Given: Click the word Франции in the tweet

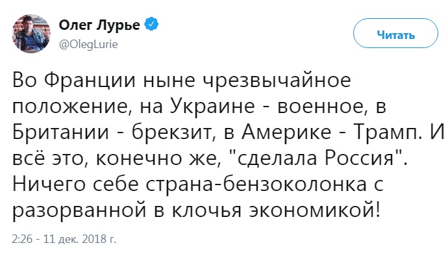Looking at the screenshot, I should [x=90, y=81].
